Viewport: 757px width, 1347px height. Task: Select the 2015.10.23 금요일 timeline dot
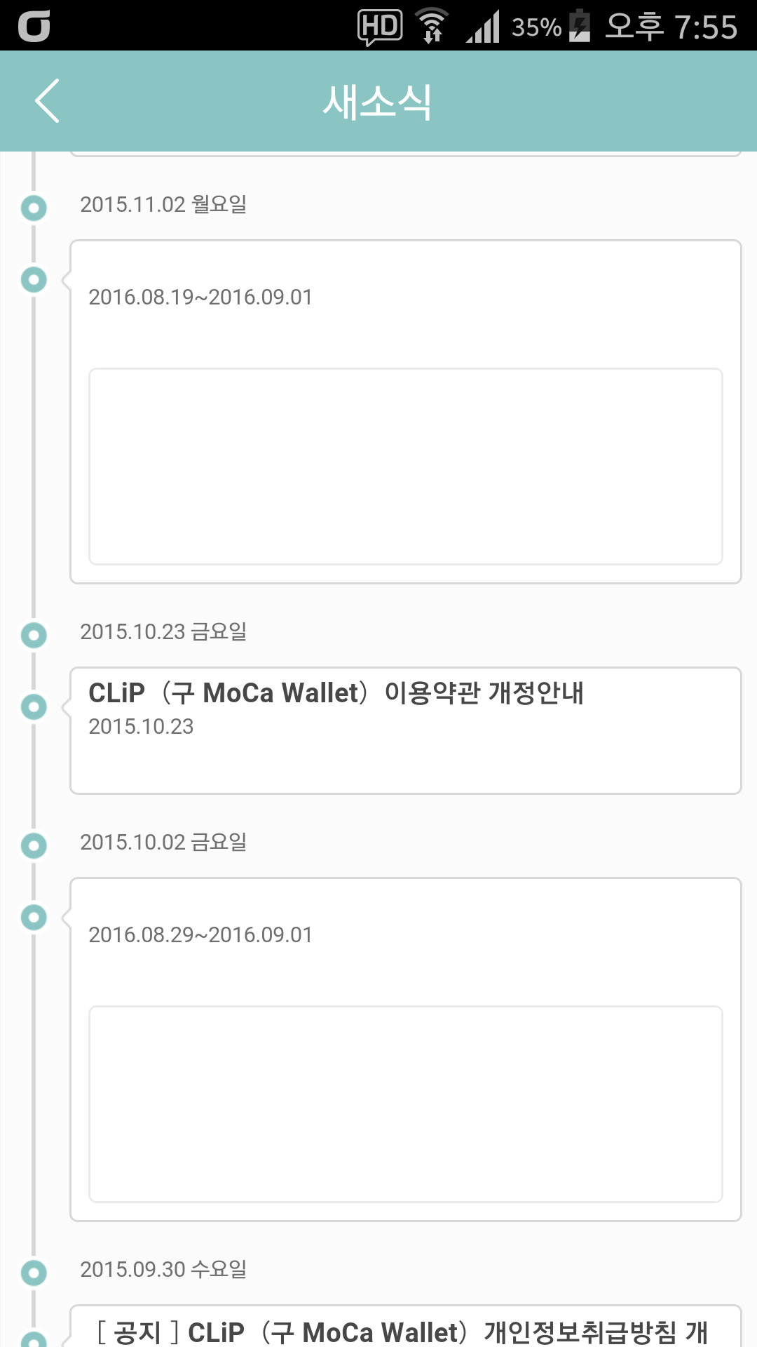tap(34, 635)
